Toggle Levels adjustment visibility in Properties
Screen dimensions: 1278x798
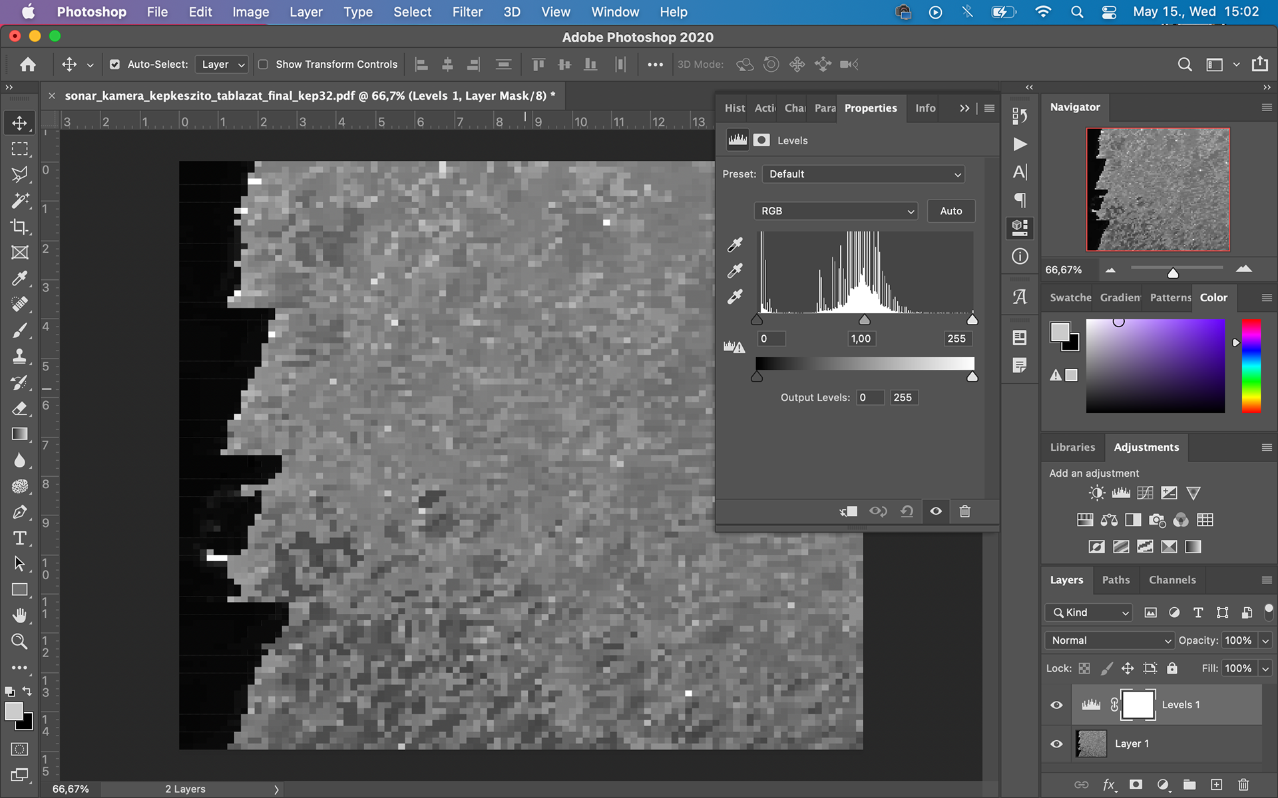(x=936, y=511)
